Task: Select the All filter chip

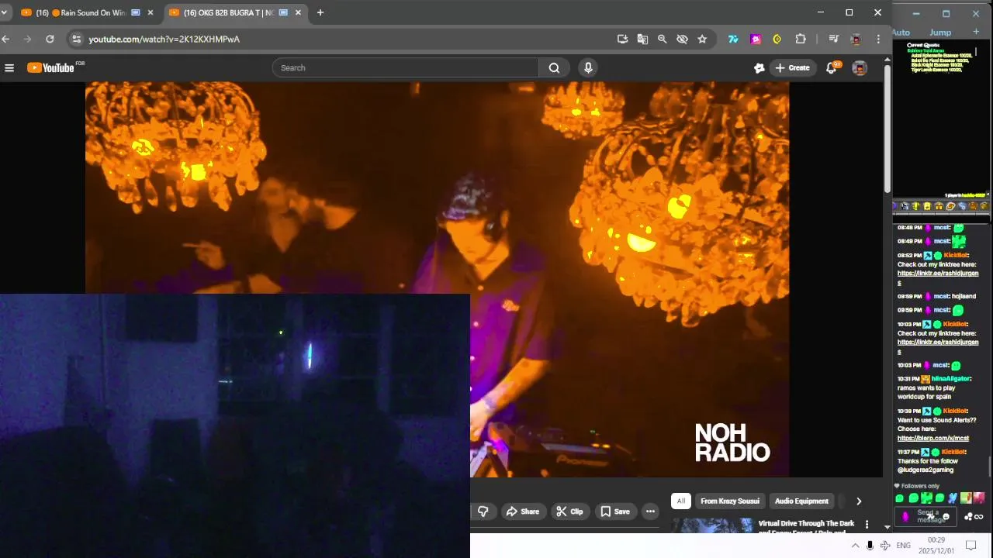Action: pos(680,501)
